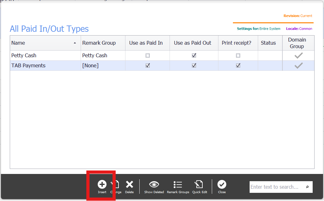Toggle Show Deleted eye icon
This screenshot has height=201, width=324.
click(154, 184)
